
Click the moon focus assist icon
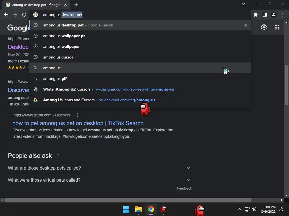(x=281, y=209)
